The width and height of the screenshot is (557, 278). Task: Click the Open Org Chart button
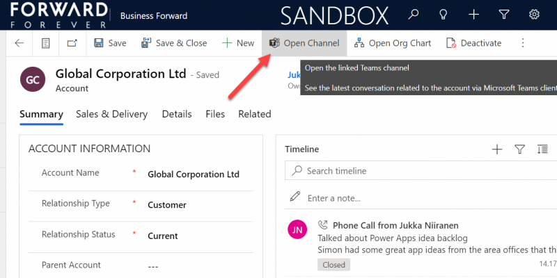[393, 43]
